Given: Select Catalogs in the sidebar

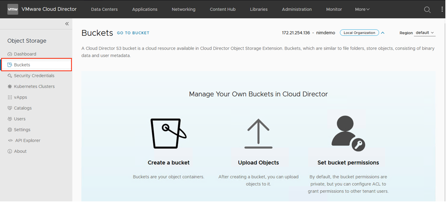Looking at the screenshot, I should [23, 108].
